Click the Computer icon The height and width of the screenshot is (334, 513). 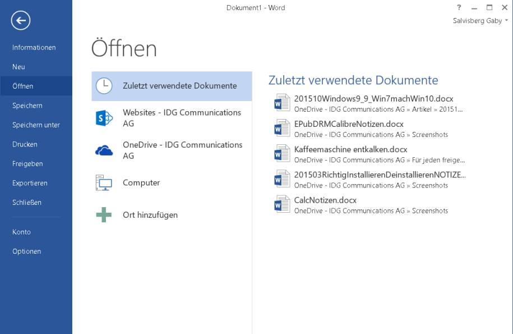[104, 183]
